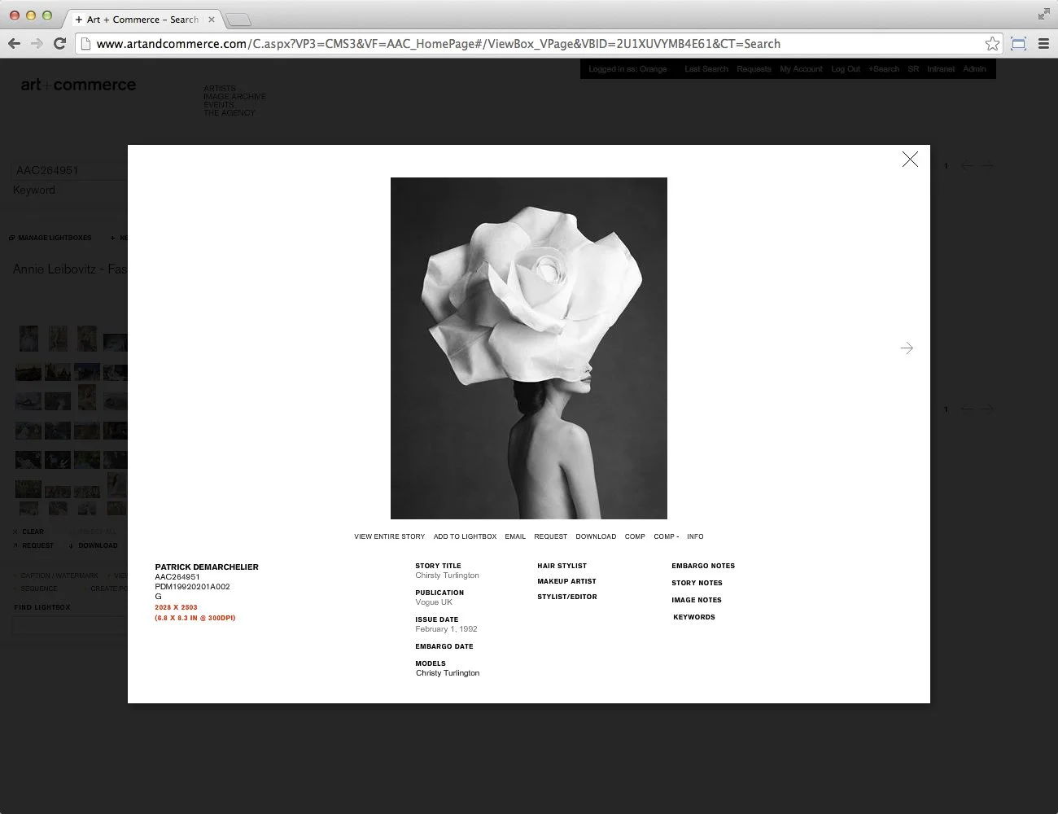Click View Entire Story link
Viewport: 1058px width, 814px height.
[390, 536]
